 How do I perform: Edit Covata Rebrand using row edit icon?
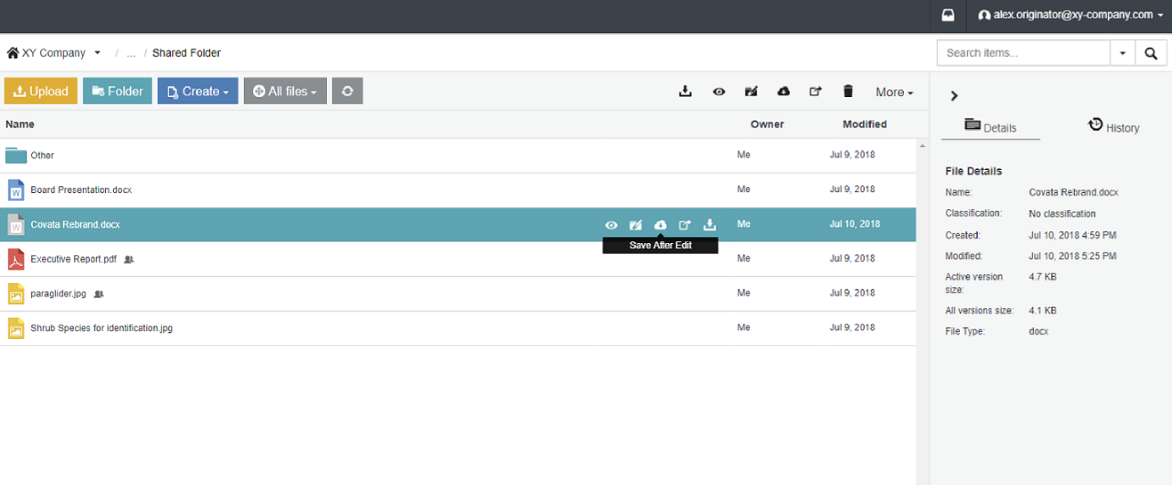coord(636,225)
